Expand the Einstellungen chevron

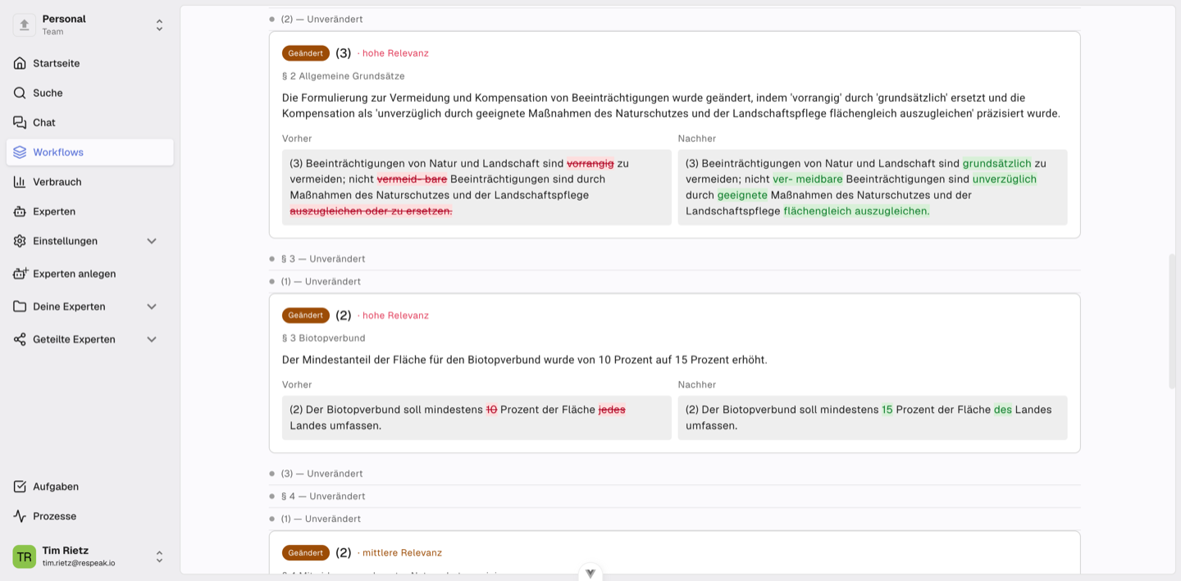coord(152,241)
